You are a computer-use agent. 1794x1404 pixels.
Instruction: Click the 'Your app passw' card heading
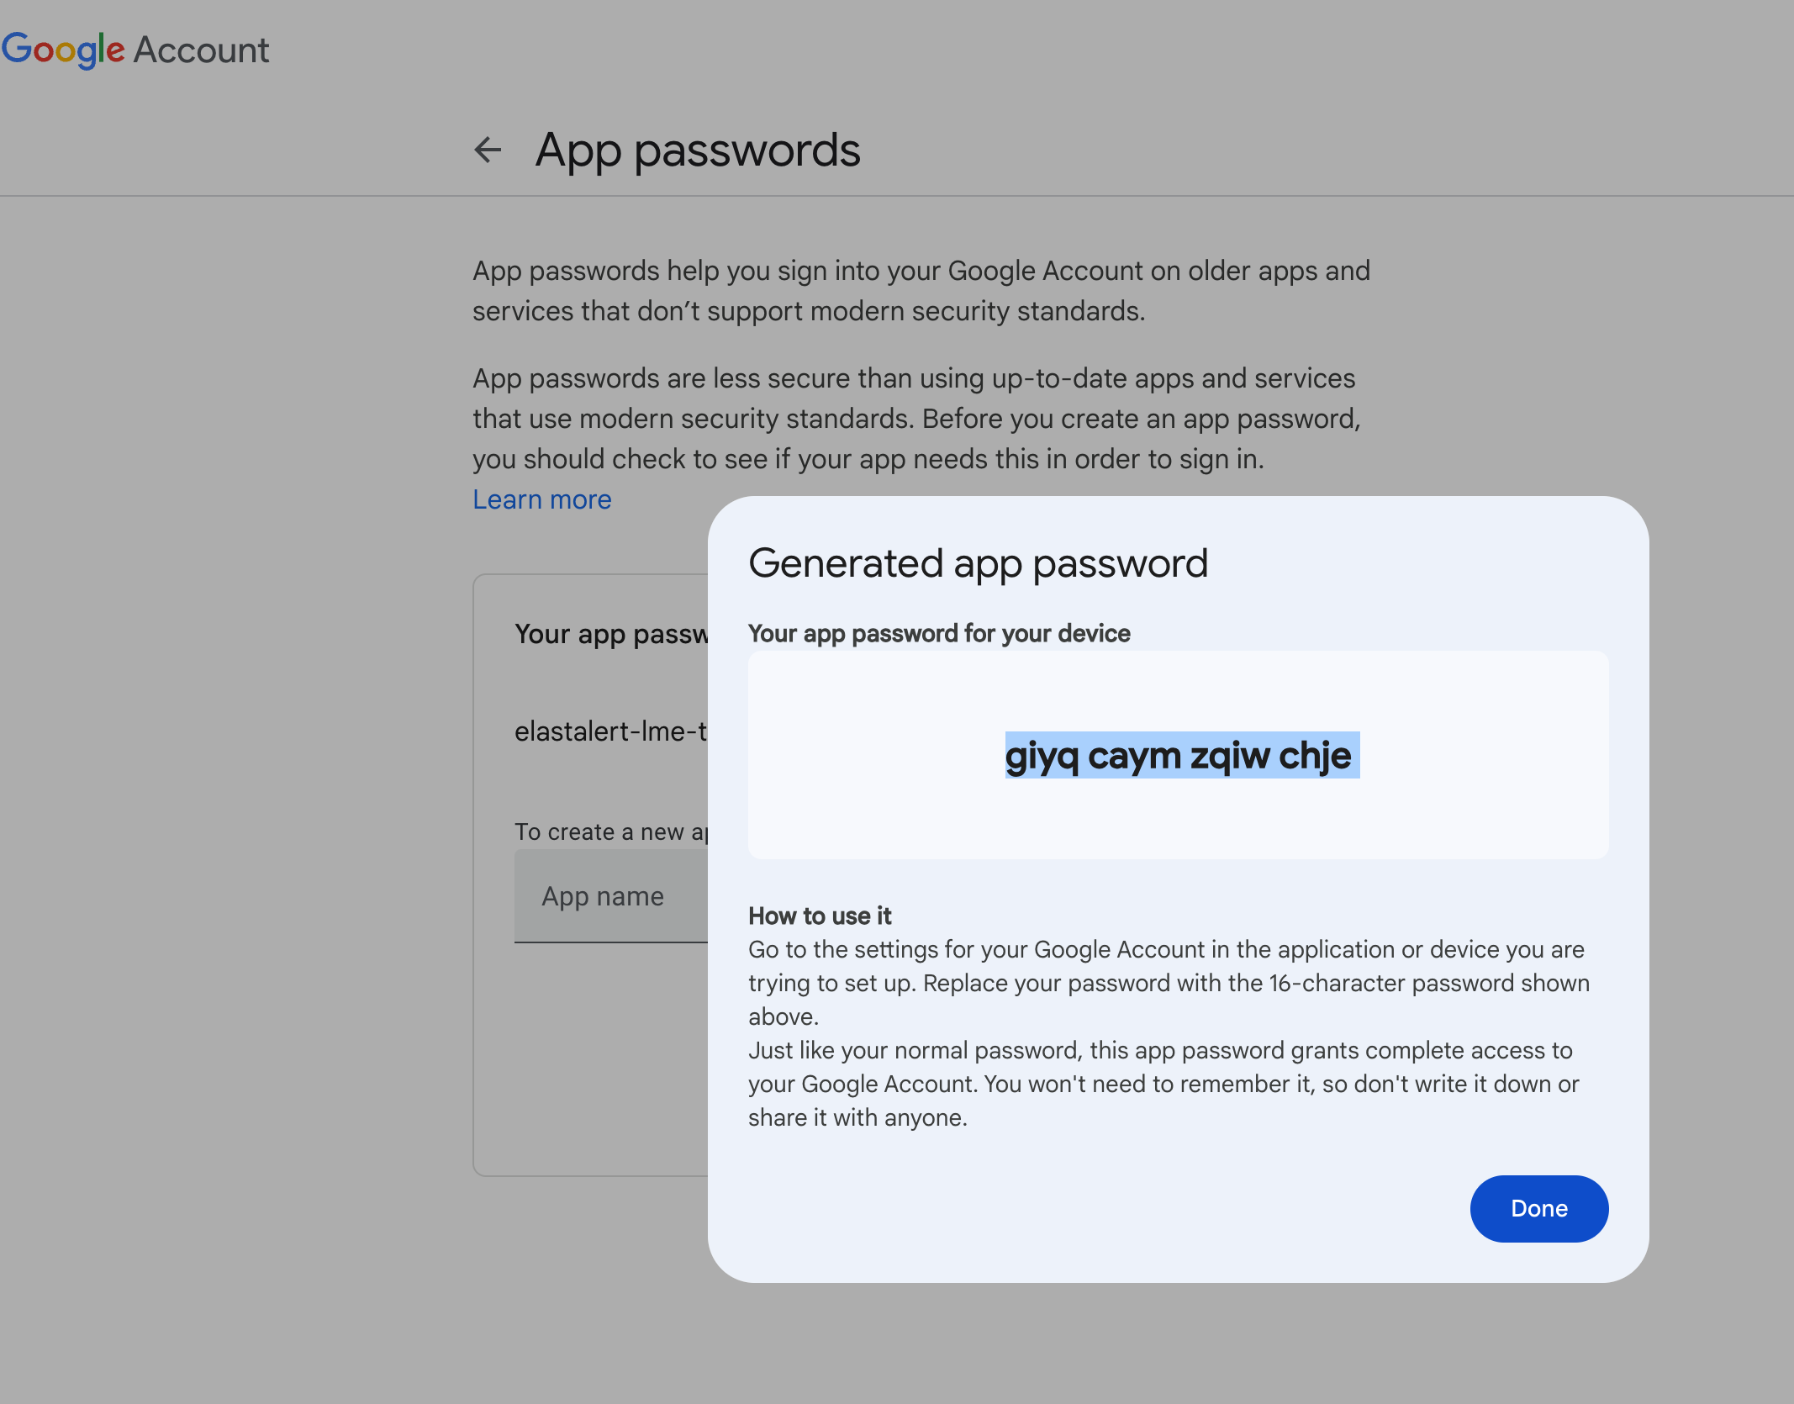click(x=611, y=634)
